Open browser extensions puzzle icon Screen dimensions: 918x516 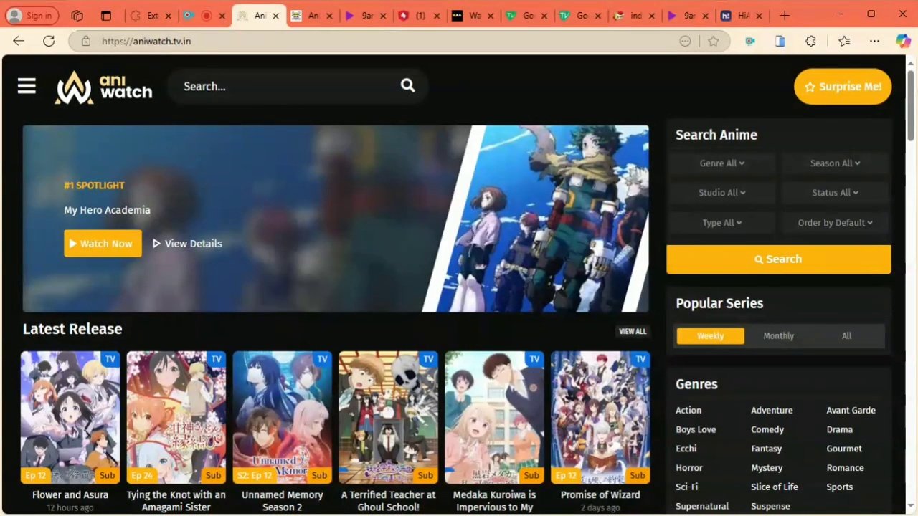pyautogui.click(x=810, y=42)
